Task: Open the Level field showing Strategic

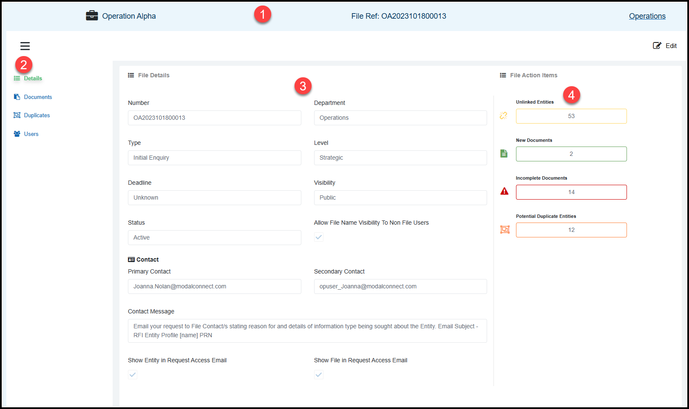Action: point(400,158)
